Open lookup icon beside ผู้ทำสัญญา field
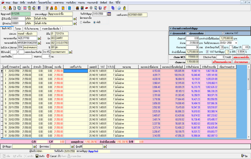 (35, 146)
